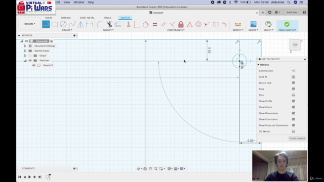The width and height of the screenshot is (324, 182).
Task: Play the design timeline
Action: [29, 177]
